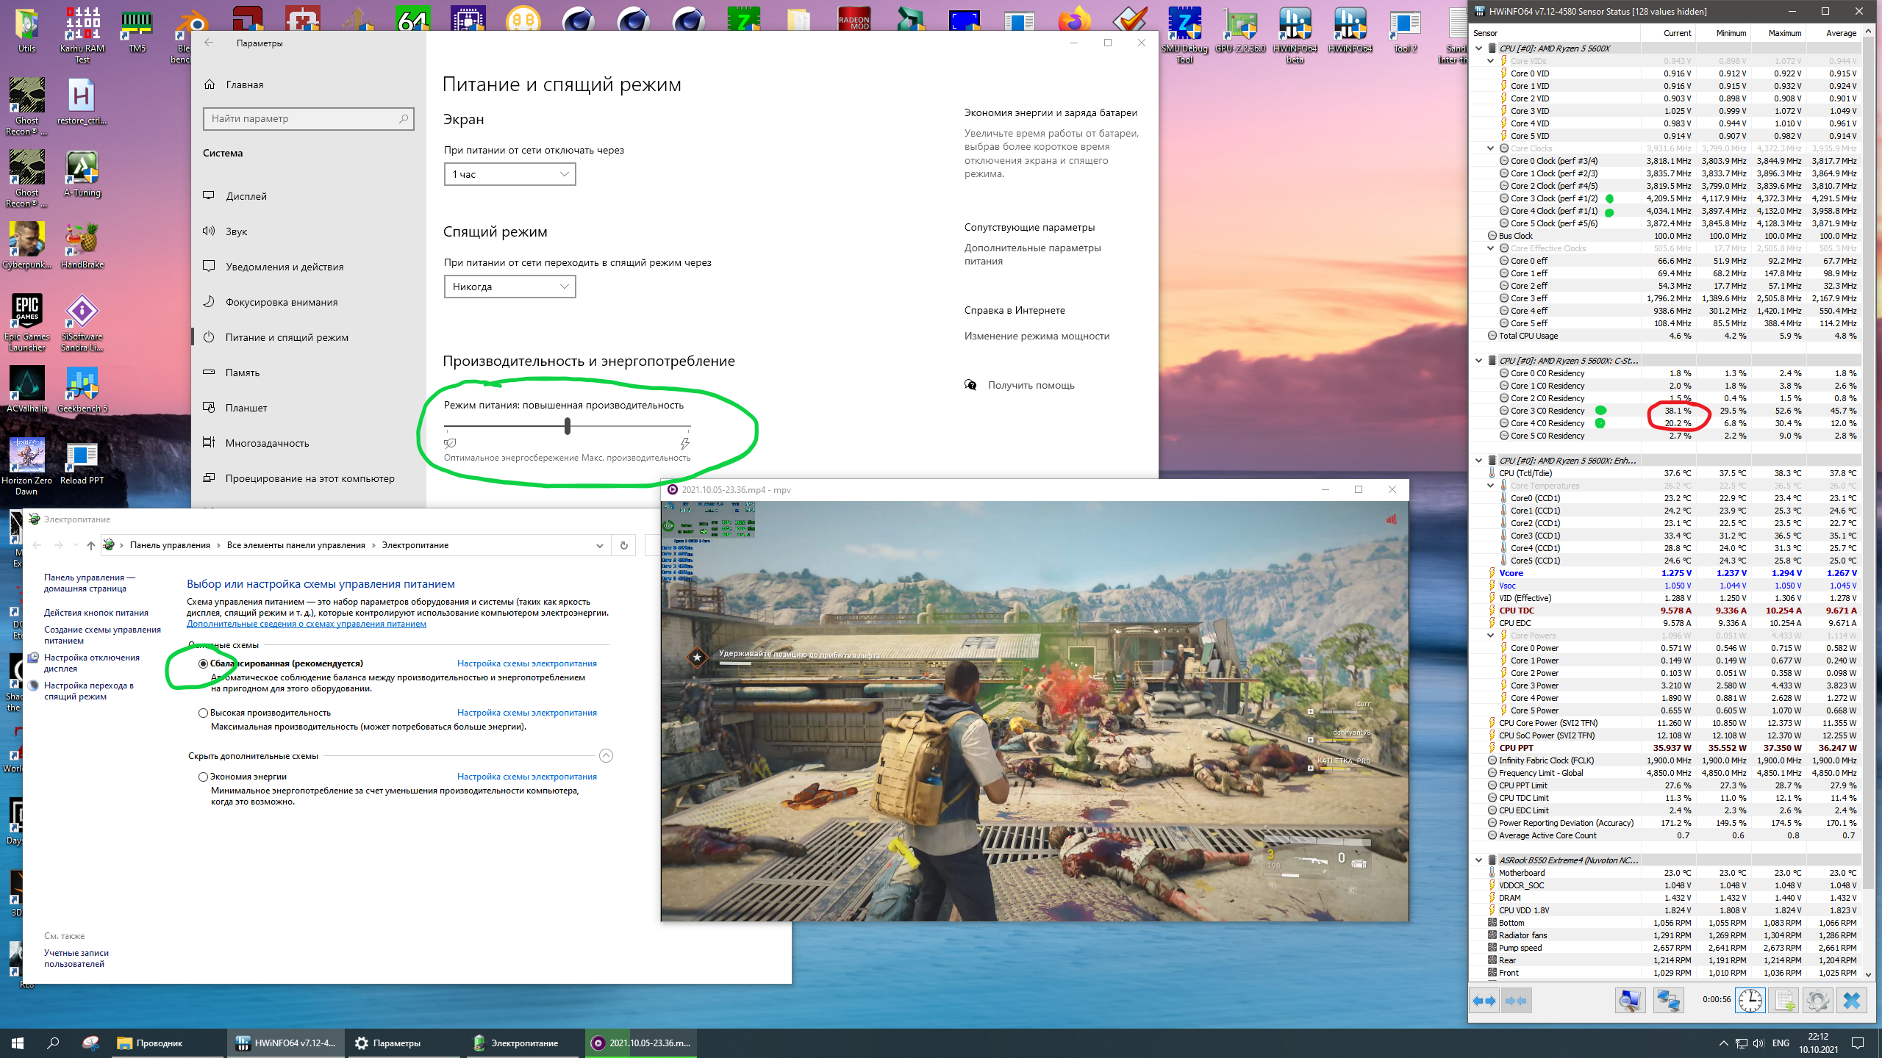Open HWiNFO sensor settings gear
Viewport: 1882px width, 1058px height.
(1817, 1001)
